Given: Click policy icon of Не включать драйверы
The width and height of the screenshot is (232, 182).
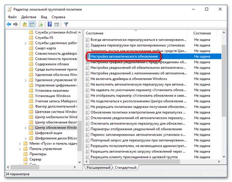Looking at the screenshot, I should coord(88,79).
